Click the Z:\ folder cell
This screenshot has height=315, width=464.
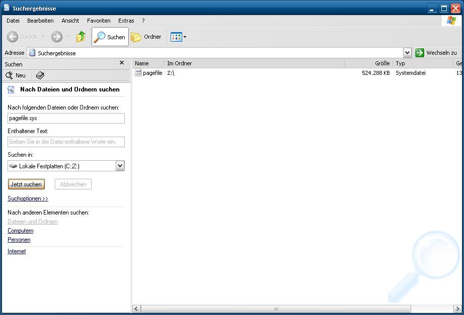(x=171, y=73)
